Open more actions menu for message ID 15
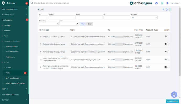The height and width of the screenshot is (104, 181). coord(168,52)
